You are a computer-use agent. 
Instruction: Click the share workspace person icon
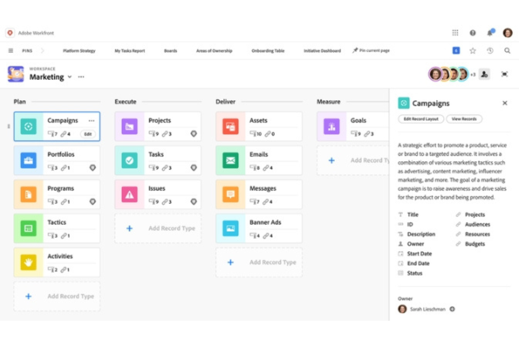click(x=484, y=74)
